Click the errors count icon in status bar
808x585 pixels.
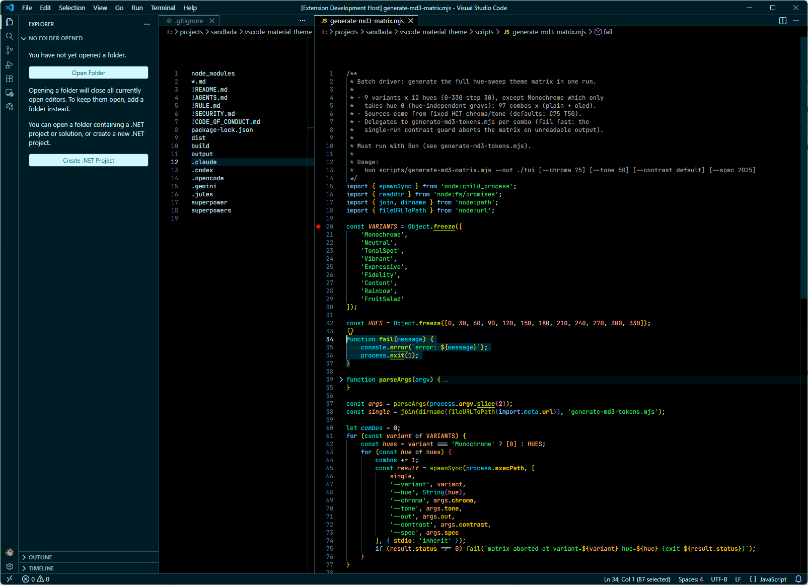(x=26, y=579)
